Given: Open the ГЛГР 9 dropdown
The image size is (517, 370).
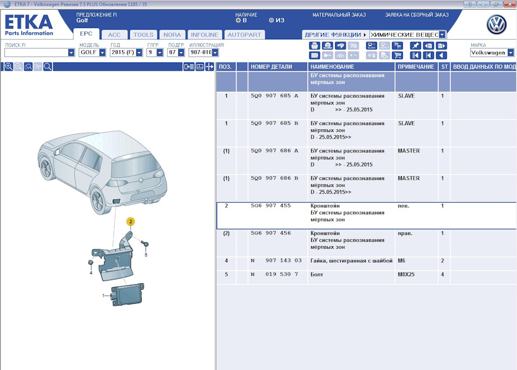Looking at the screenshot, I should [160, 52].
